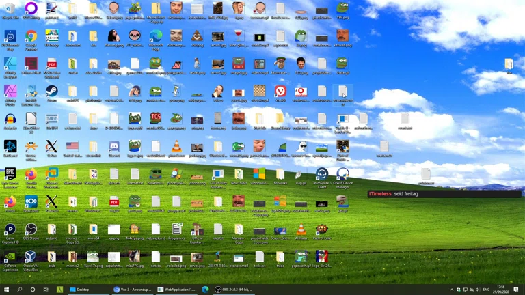Open the VMware Workstation shortcut
This screenshot has height=295, width=525.
(51, 178)
